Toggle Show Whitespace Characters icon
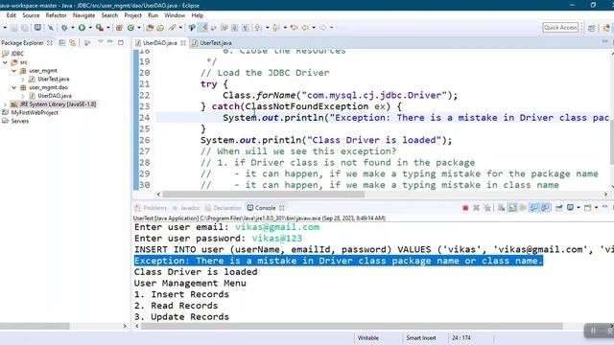 pos(246,28)
